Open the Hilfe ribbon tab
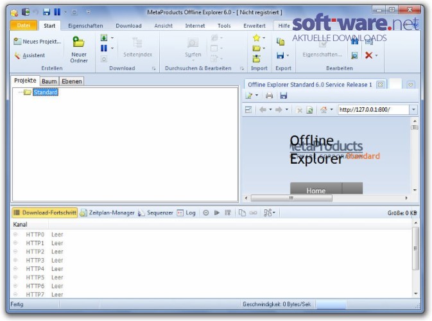432x321 pixels. coord(284,26)
